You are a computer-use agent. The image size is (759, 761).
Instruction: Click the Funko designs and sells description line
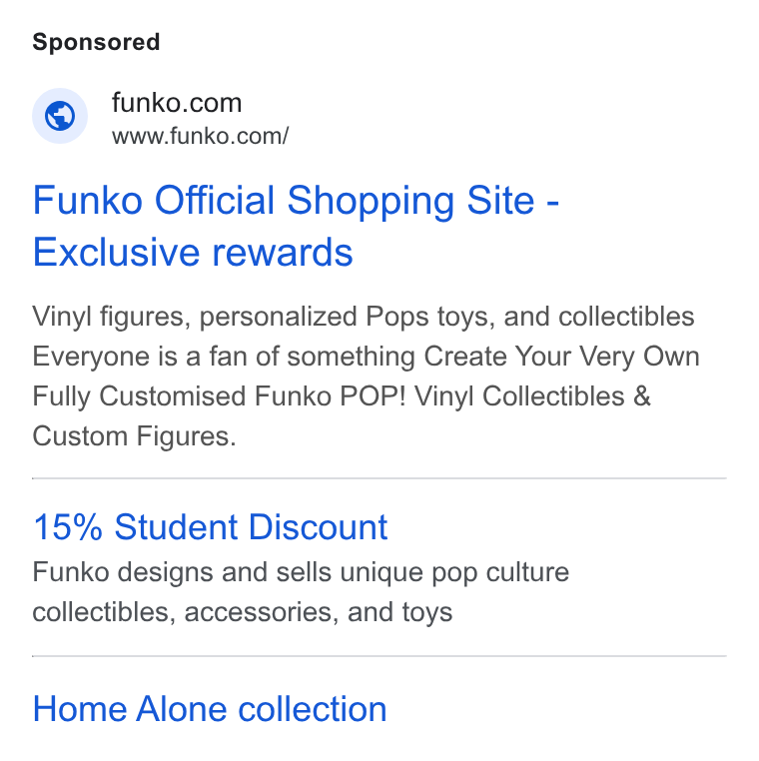[x=301, y=572]
